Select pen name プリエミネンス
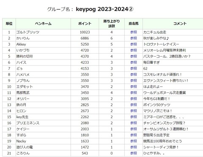Viewport: 203px width, 157px height. (28, 123)
